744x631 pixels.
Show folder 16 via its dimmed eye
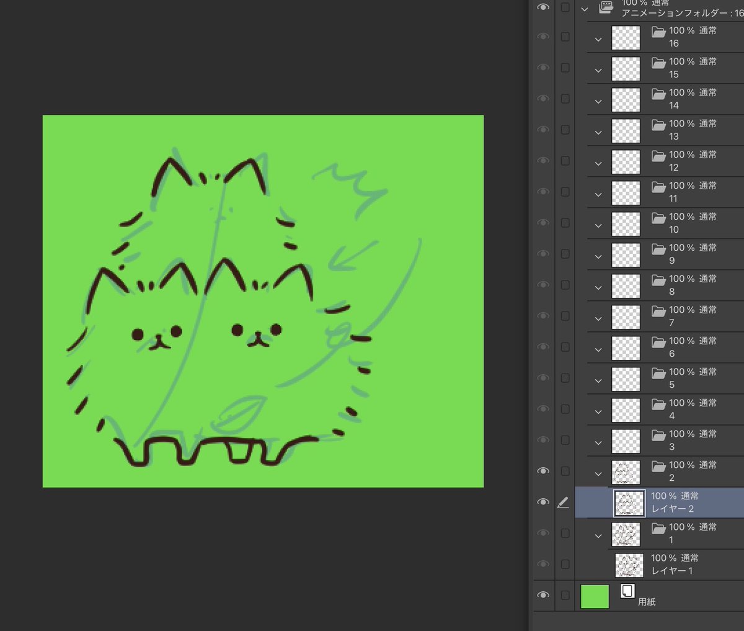543,37
